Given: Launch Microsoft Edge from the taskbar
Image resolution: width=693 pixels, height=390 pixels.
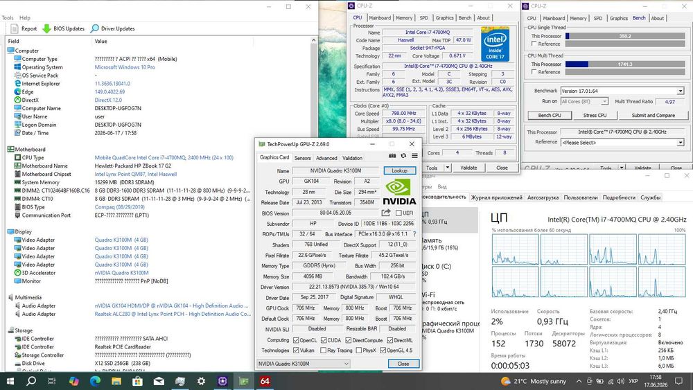Looking at the screenshot, I should tap(95, 381).
